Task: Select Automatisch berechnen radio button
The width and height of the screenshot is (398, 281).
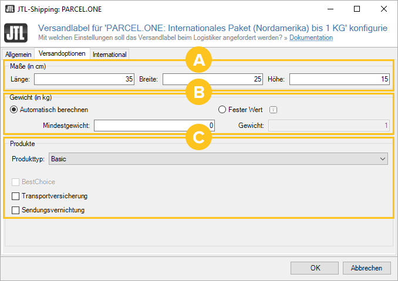Action: coord(14,110)
